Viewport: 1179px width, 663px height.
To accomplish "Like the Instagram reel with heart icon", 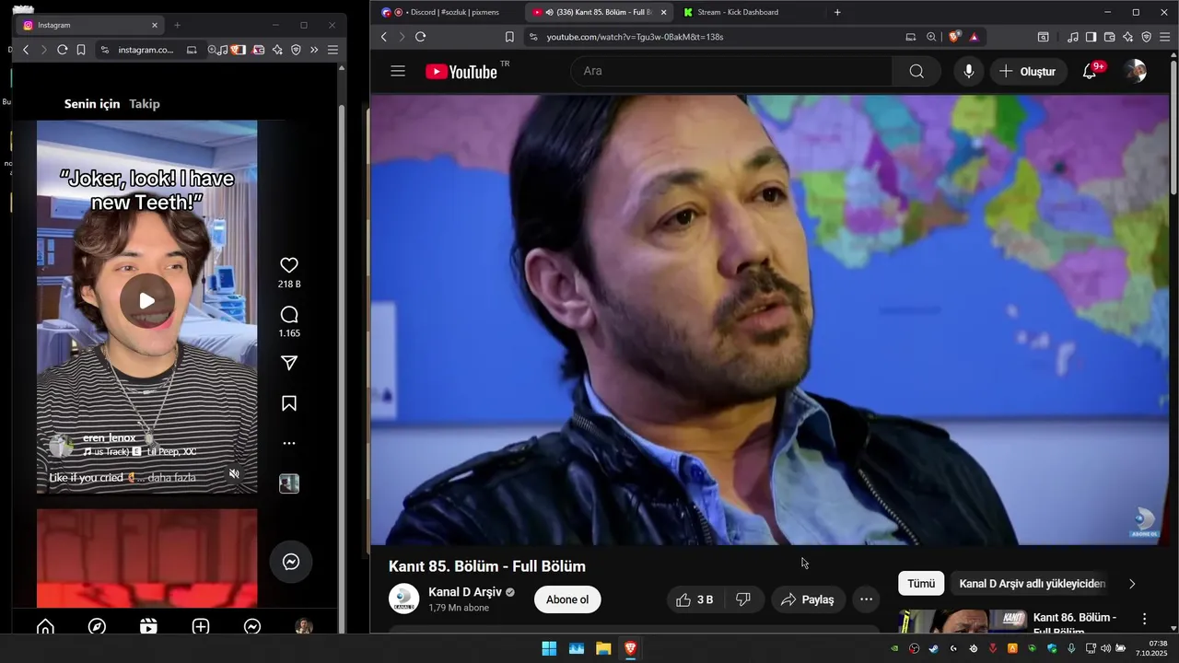I will coord(289,265).
